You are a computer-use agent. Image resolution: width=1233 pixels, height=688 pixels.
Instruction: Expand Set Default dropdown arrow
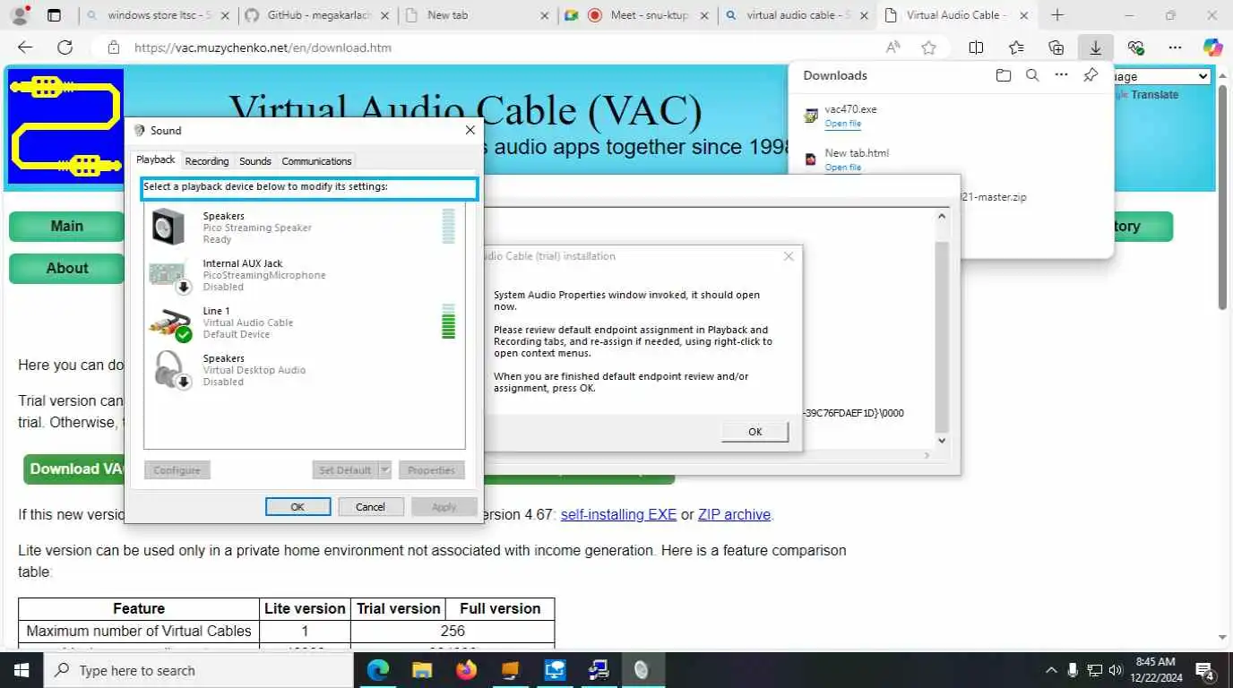click(x=385, y=470)
